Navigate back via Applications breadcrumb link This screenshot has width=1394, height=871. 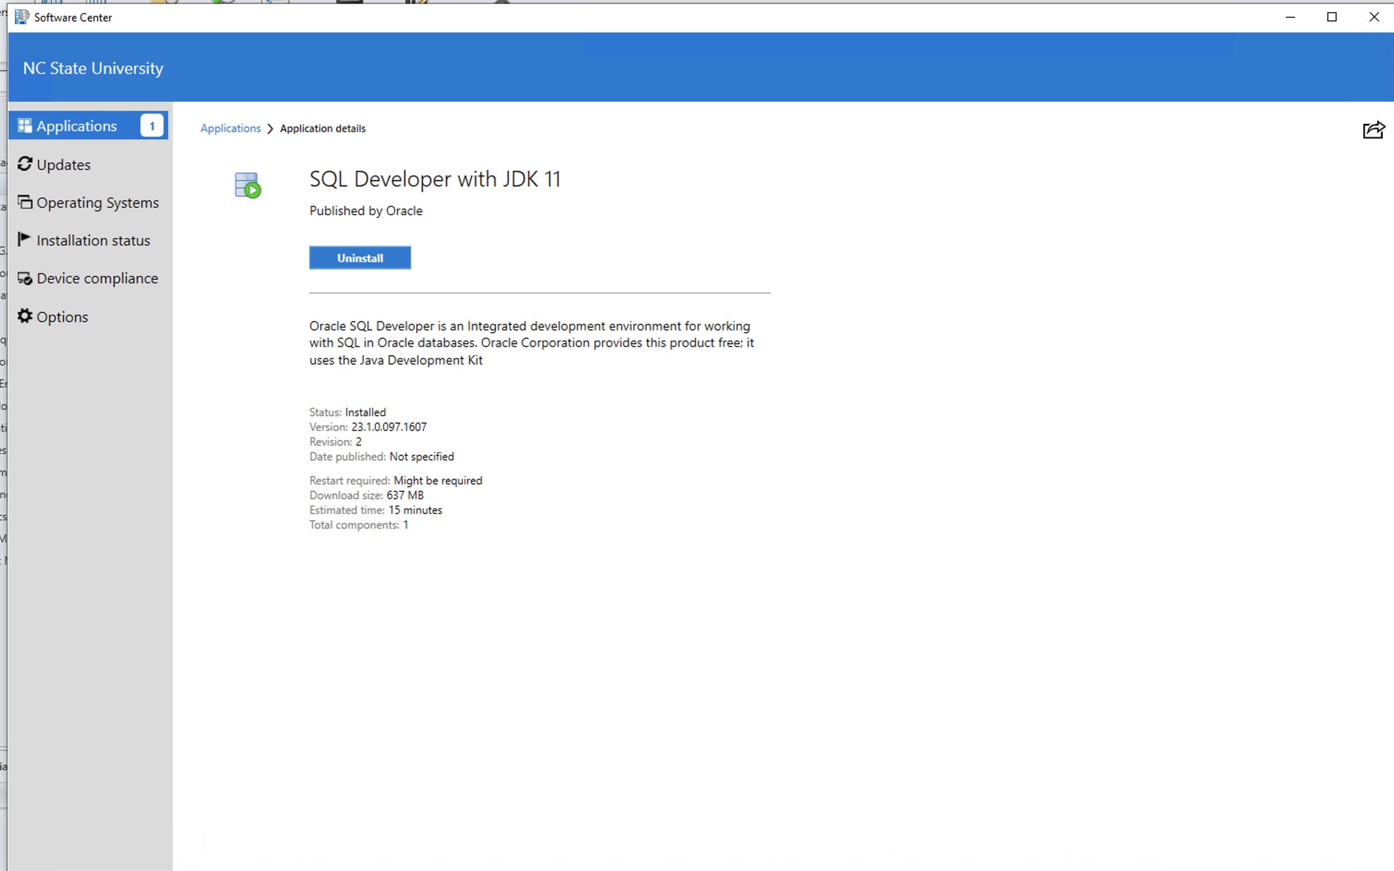point(230,128)
